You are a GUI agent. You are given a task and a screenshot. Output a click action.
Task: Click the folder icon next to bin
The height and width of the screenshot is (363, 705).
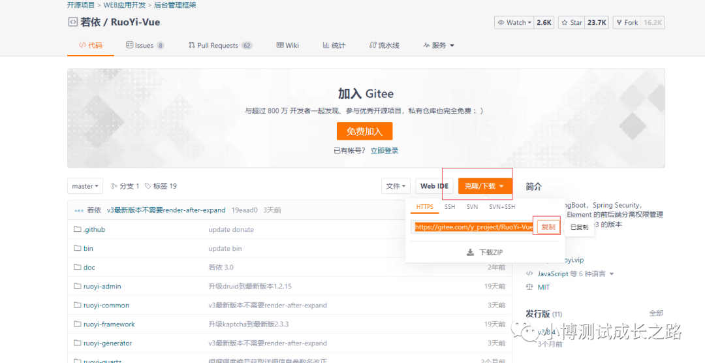tap(77, 248)
